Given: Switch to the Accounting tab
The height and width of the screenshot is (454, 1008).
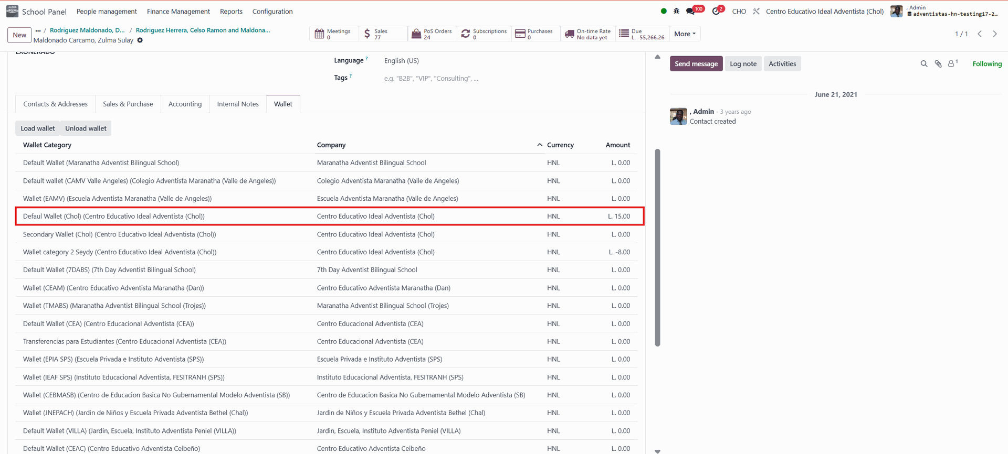Looking at the screenshot, I should click(185, 104).
